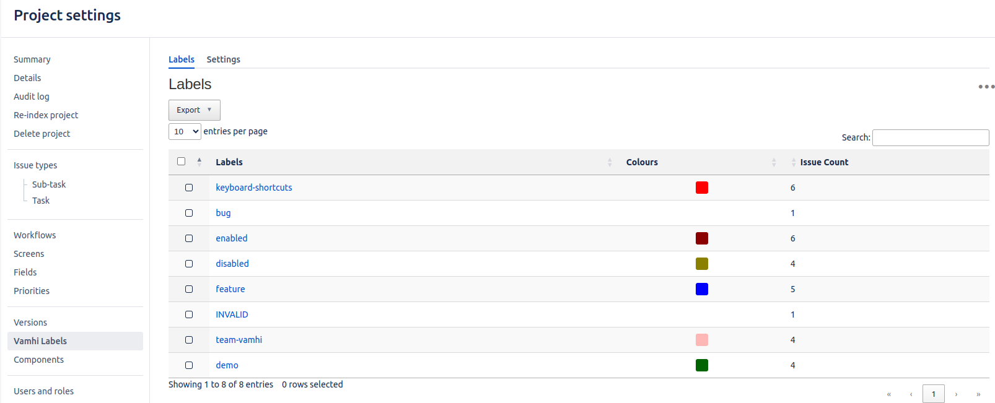The width and height of the screenshot is (995, 403).
Task: Jump to the last page arrow
Action: pos(978,394)
